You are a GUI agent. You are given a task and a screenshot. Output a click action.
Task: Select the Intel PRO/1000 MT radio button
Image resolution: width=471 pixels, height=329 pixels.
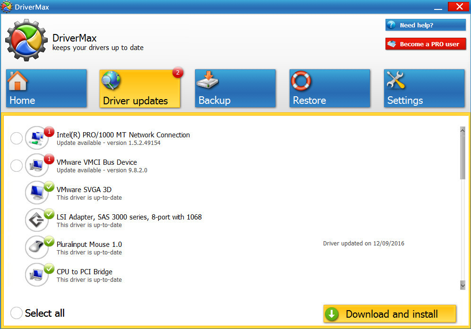pos(17,138)
